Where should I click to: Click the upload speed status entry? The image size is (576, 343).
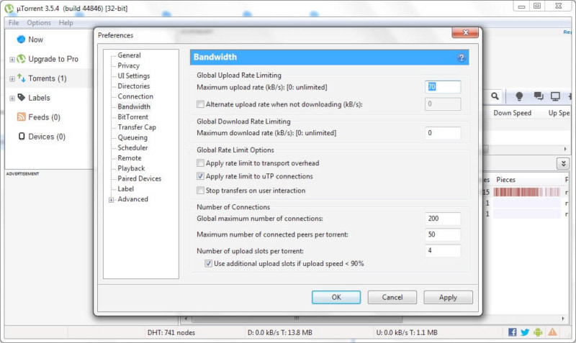pyautogui.click(x=407, y=332)
